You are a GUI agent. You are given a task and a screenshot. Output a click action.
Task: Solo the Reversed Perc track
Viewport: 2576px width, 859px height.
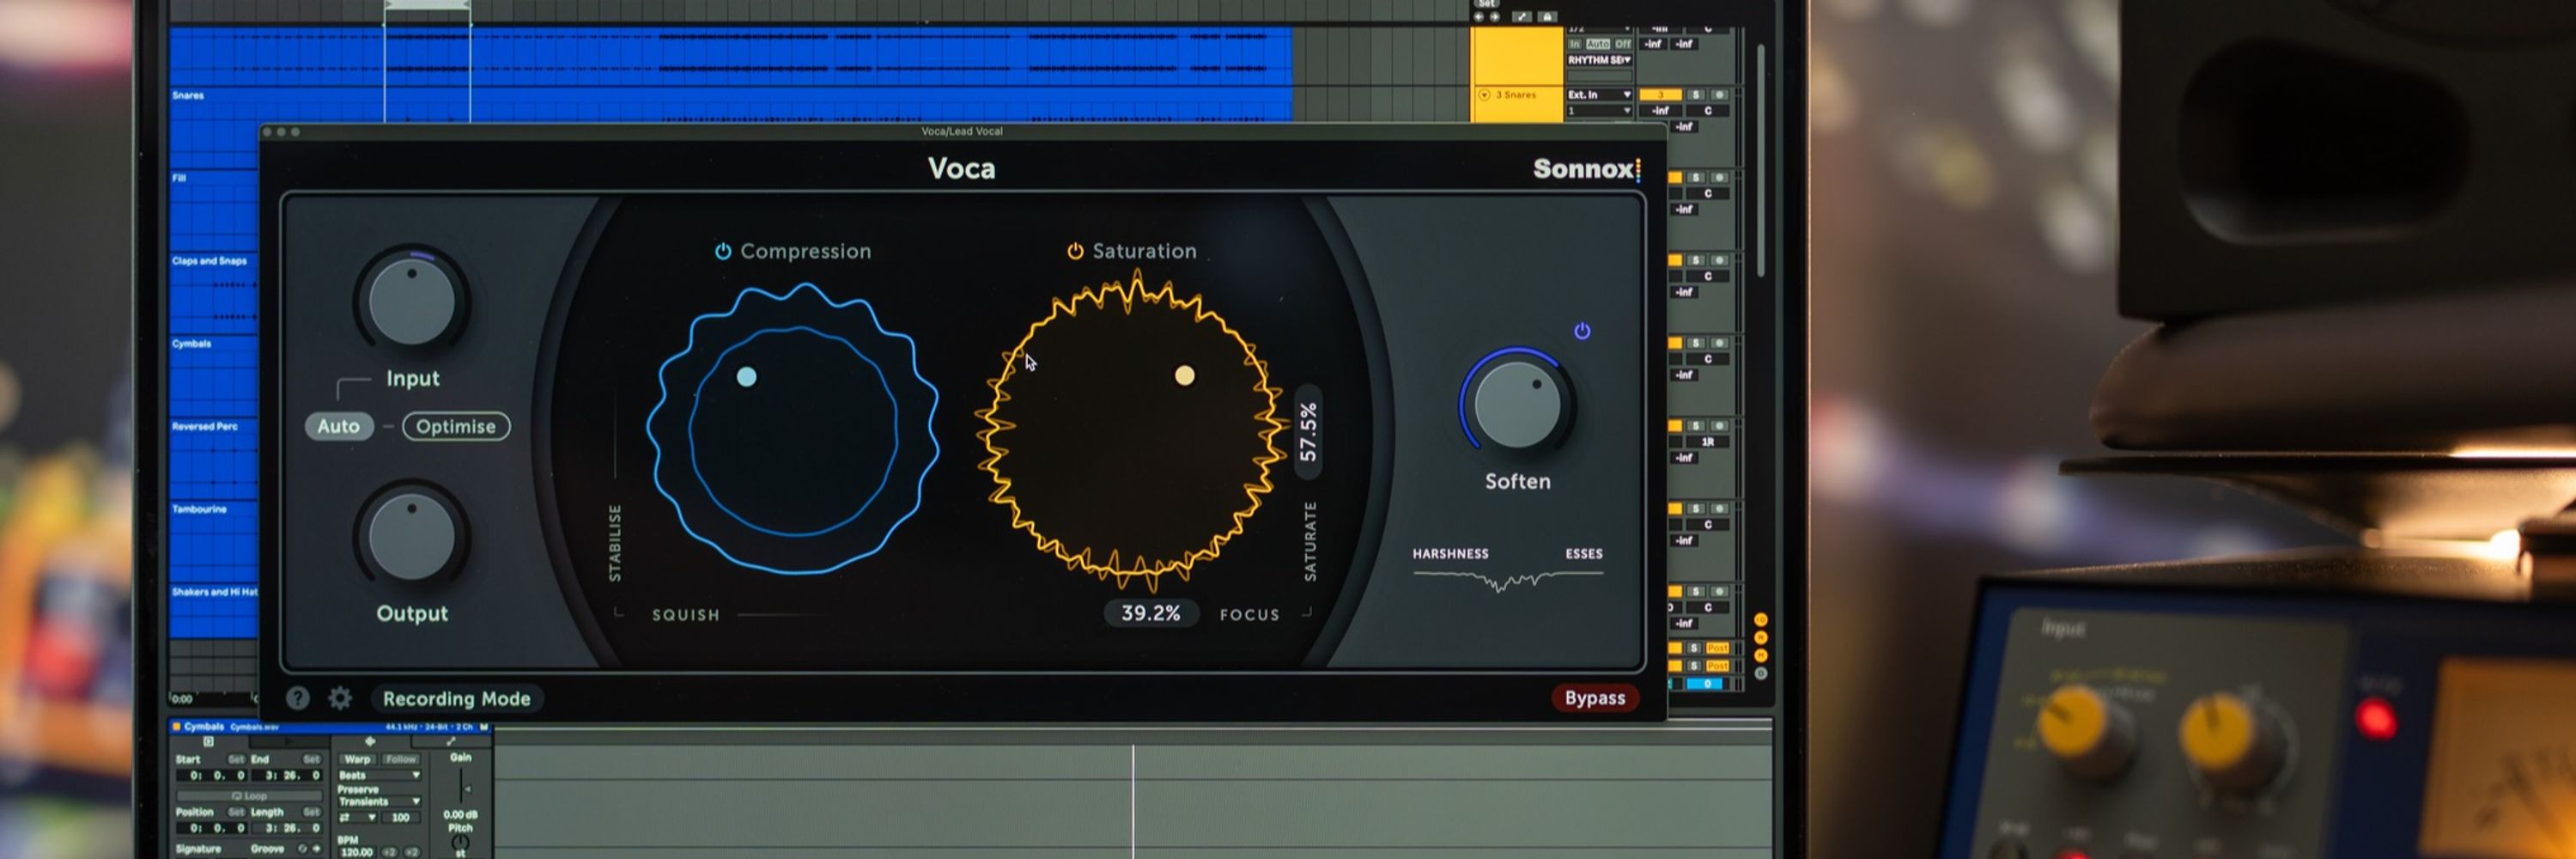1696,426
